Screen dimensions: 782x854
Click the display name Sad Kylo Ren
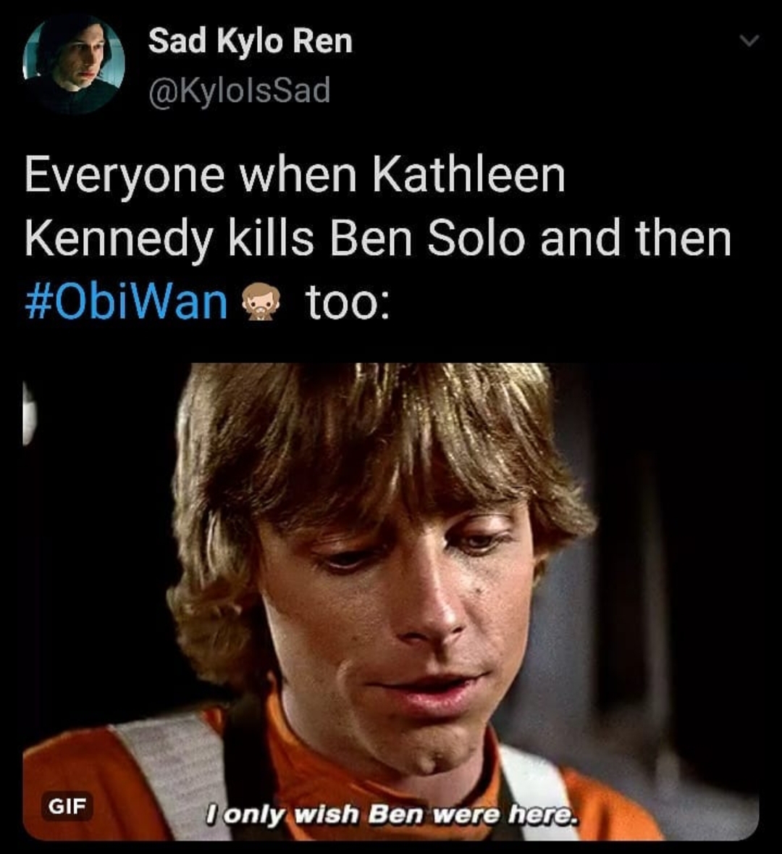point(251,41)
